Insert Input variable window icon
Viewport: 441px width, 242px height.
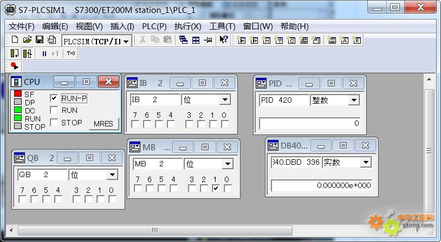click(241, 40)
